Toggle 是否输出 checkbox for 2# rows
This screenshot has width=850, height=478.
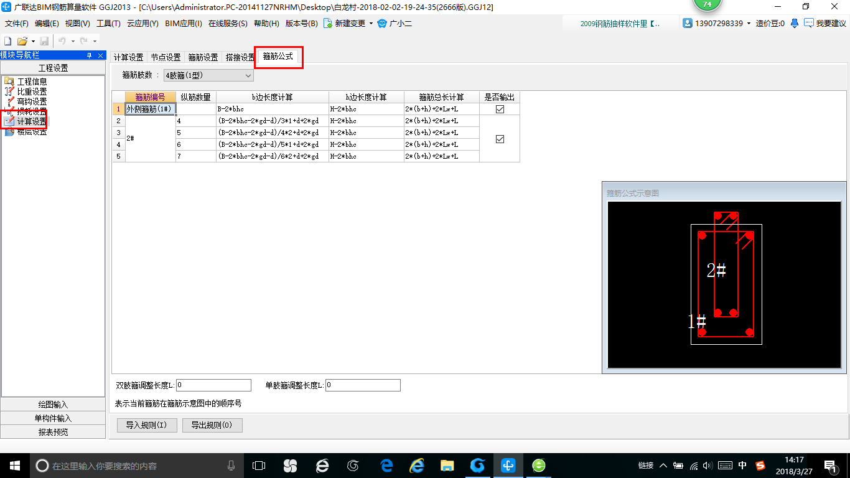tap(500, 139)
